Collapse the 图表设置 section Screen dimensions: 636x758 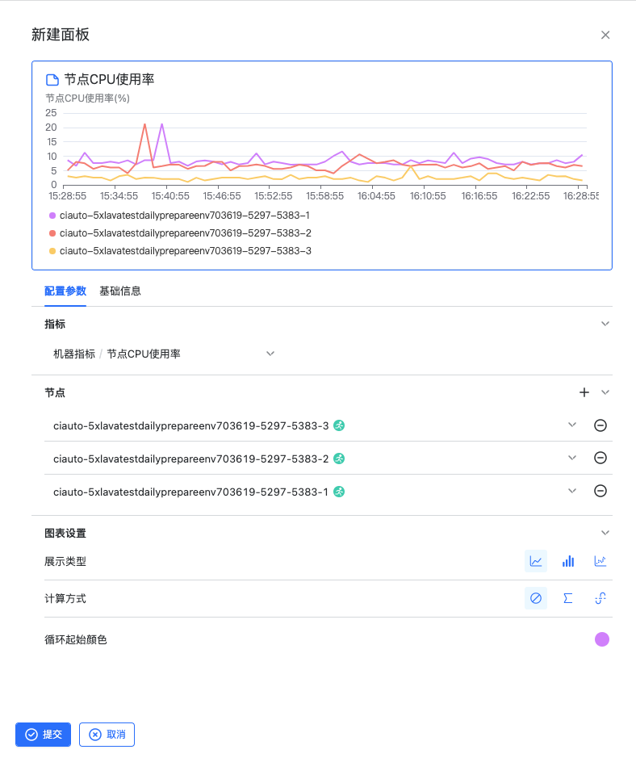click(605, 533)
